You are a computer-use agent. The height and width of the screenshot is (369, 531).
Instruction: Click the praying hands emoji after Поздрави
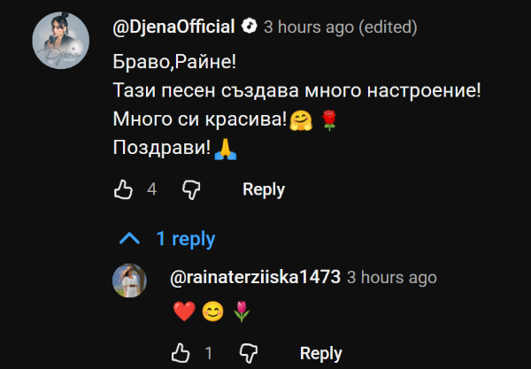[224, 148]
